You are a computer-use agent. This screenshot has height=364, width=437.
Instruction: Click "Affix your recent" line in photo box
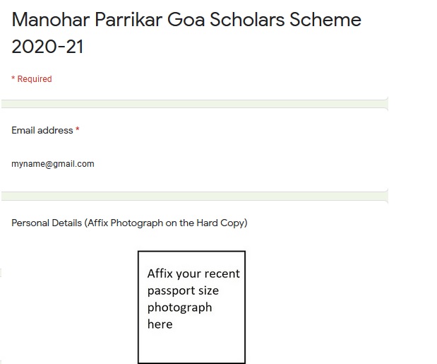click(x=193, y=274)
